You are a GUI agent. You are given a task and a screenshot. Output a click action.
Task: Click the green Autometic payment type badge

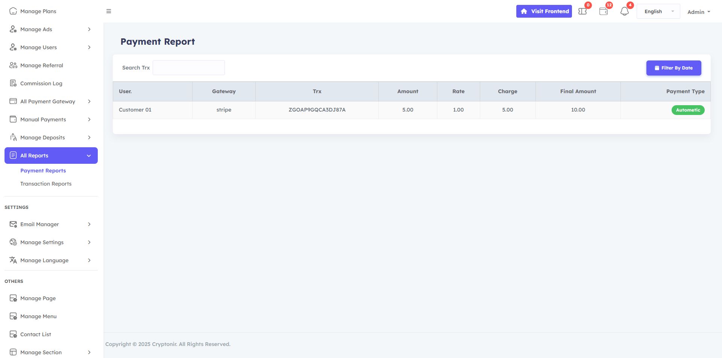pos(688,110)
